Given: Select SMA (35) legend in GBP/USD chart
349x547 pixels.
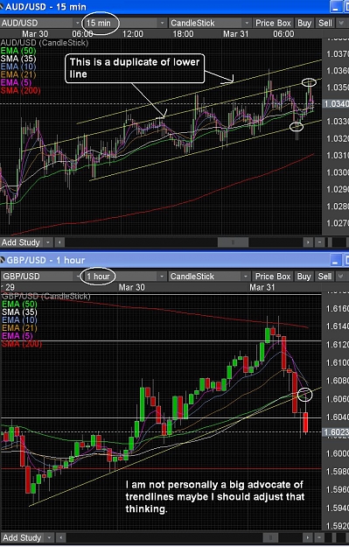Looking at the screenshot, I should click(x=19, y=312).
